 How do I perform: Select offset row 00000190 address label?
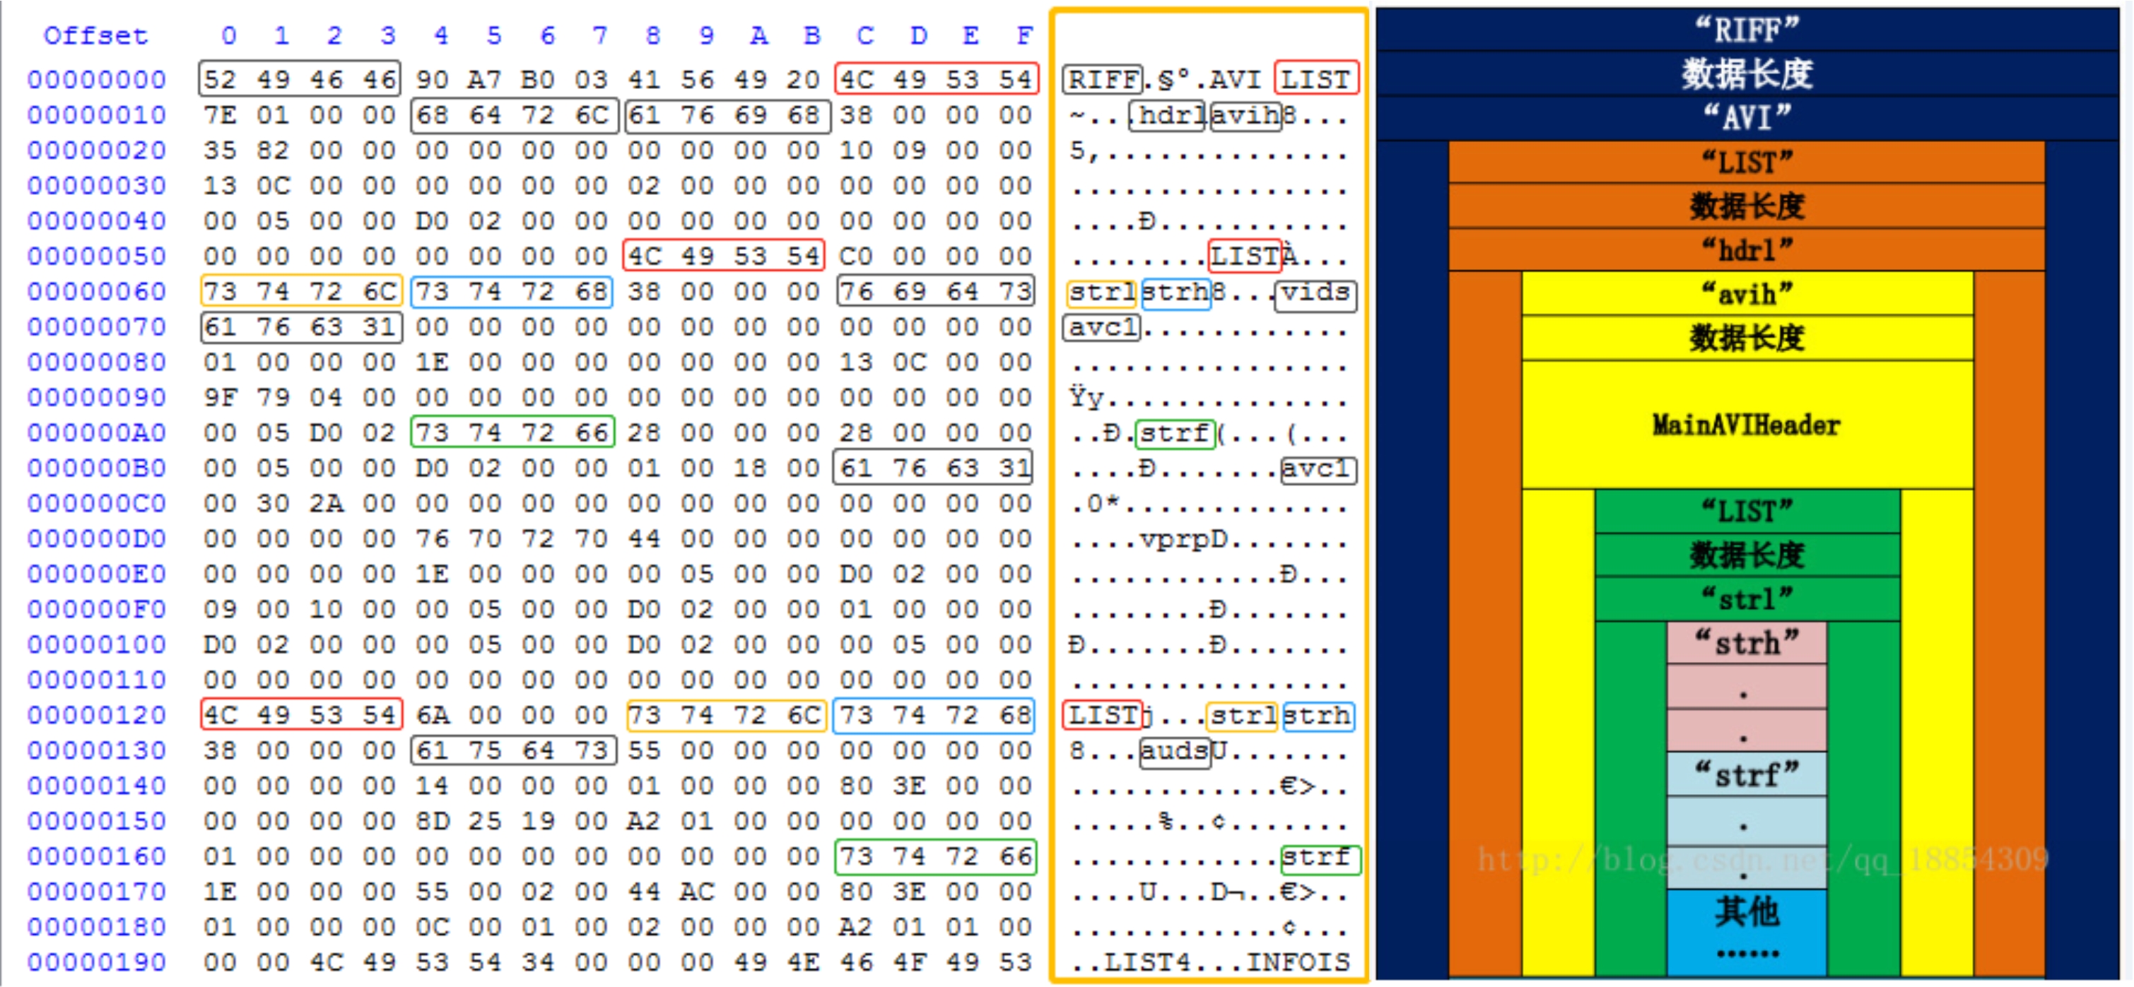click(95, 962)
